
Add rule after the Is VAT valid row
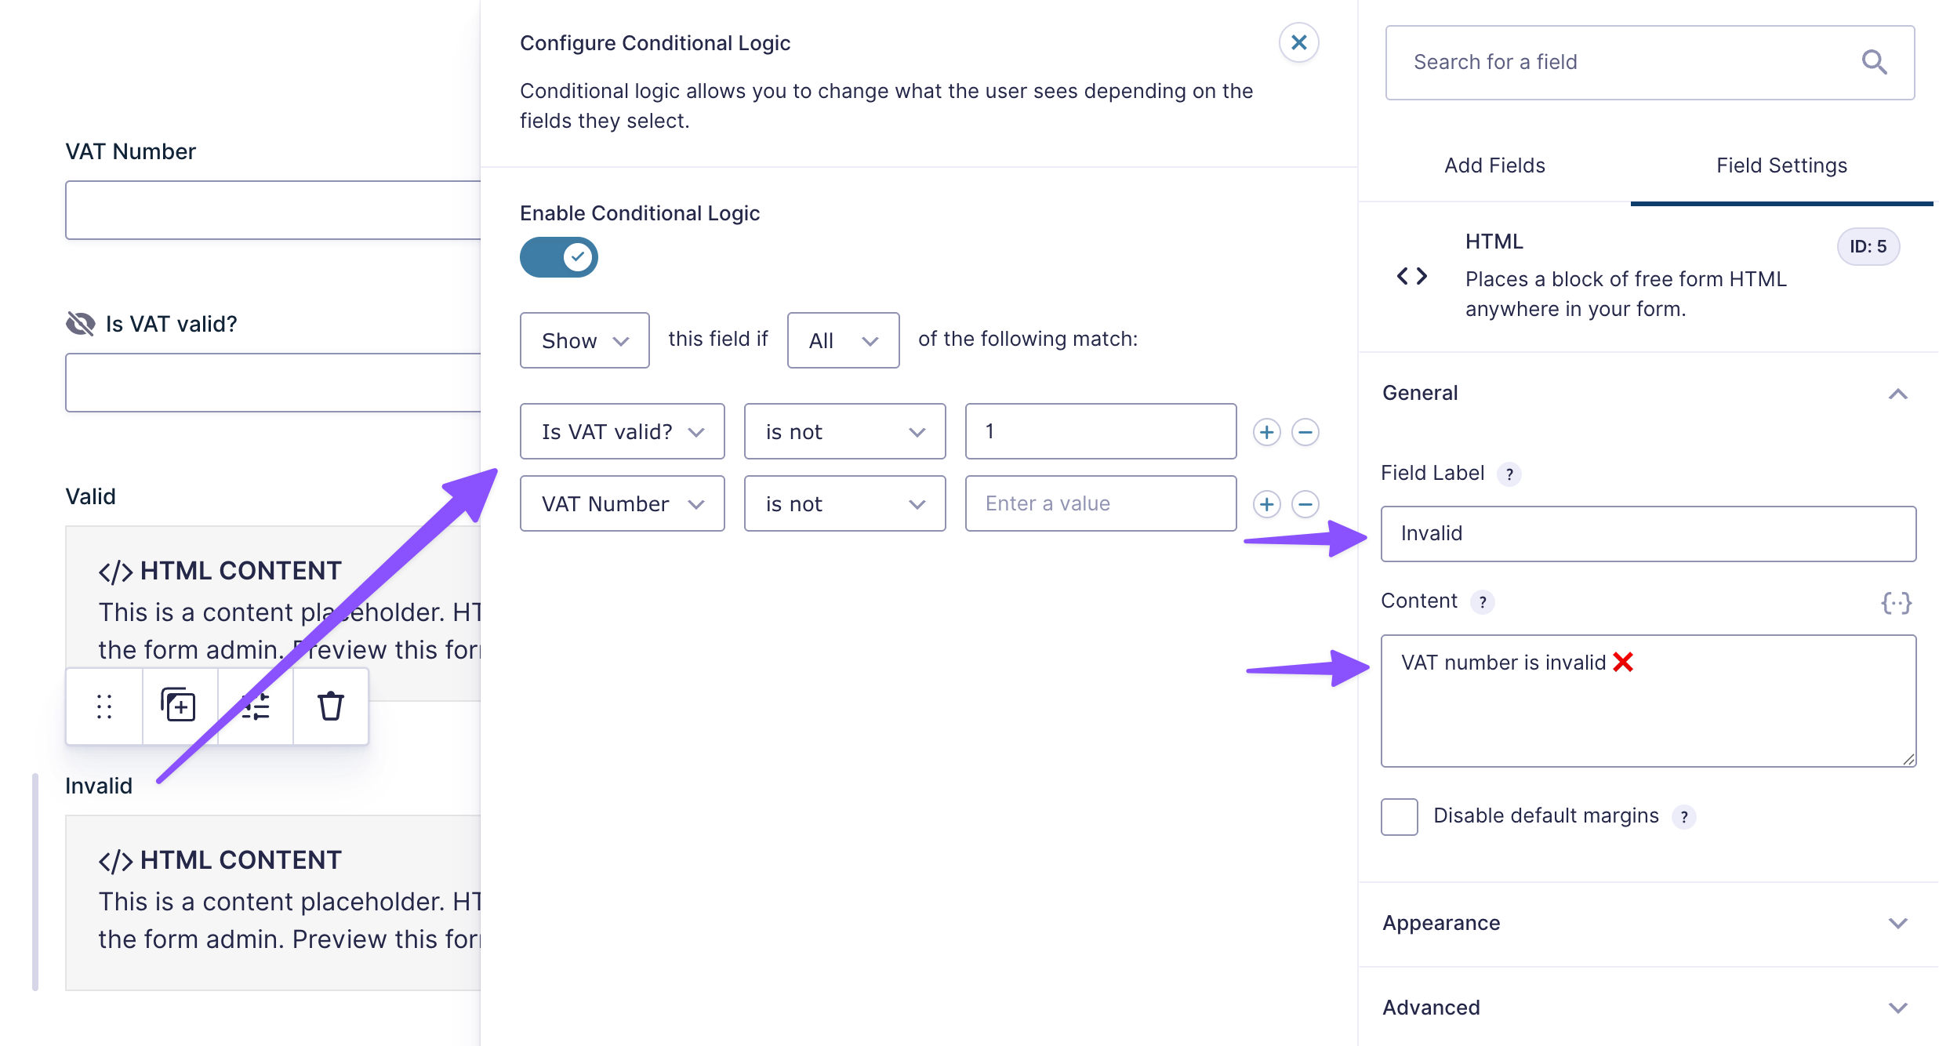click(x=1266, y=432)
